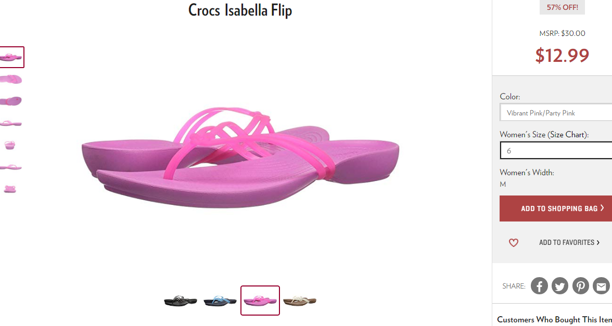Viewport: 612px width, 326px height.
Task: Open the Size Chart link
Action: pos(566,135)
